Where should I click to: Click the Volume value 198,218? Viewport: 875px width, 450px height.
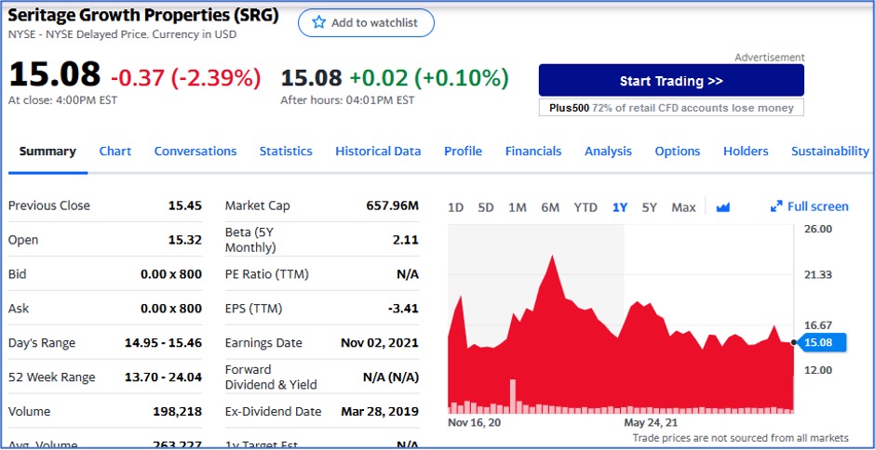click(178, 412)
